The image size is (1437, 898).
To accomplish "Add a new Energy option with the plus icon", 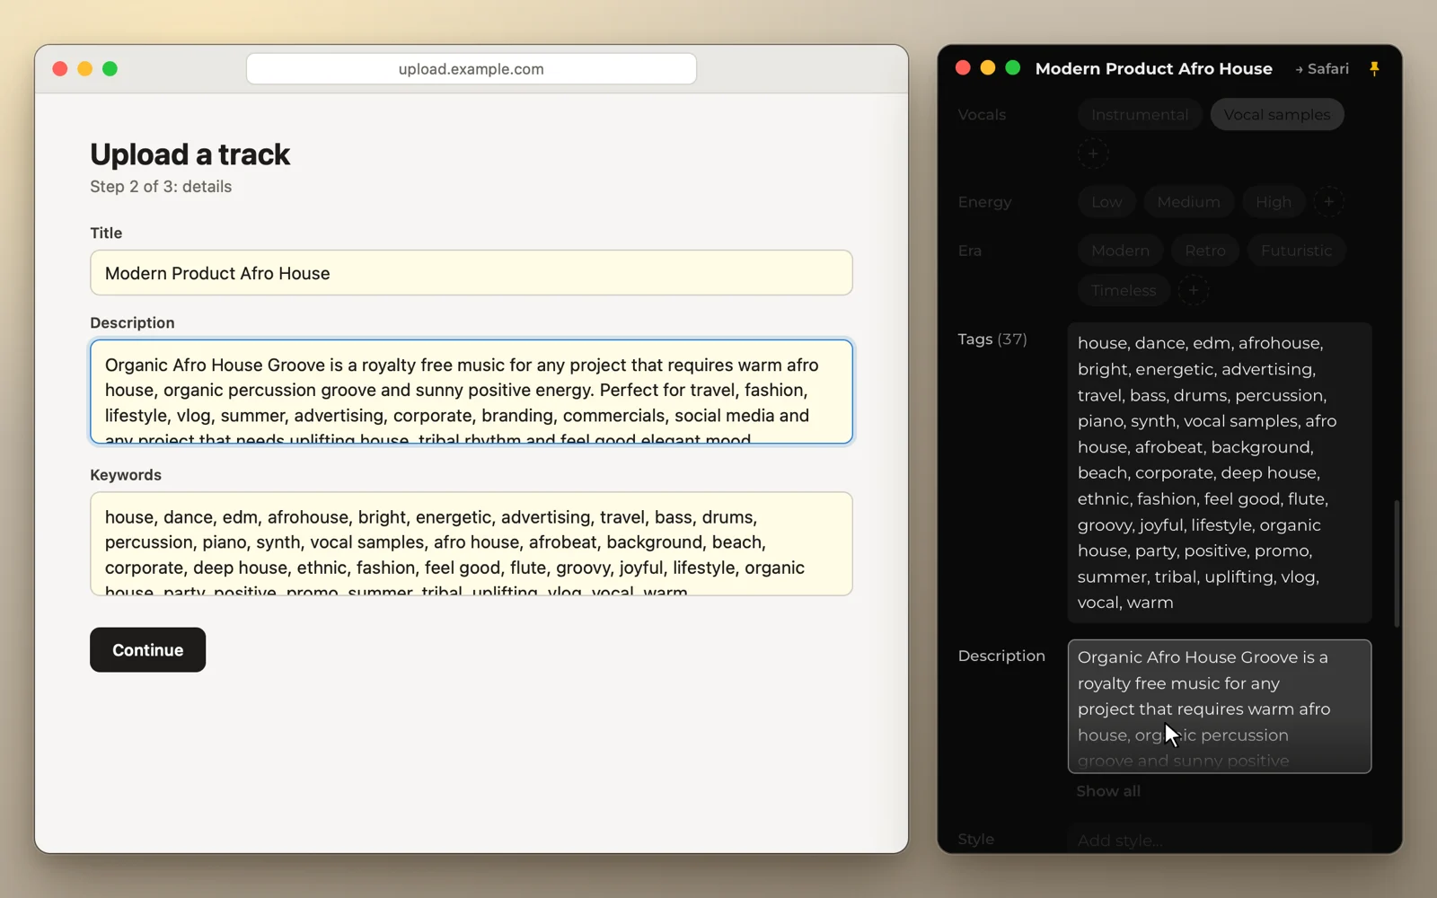I will (1328, 202).
